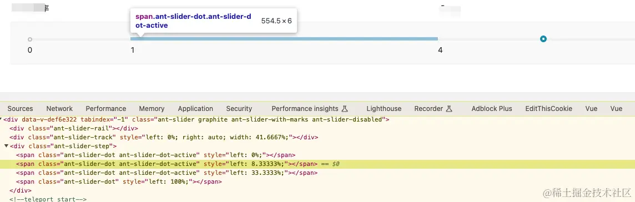Switch to the Network tab

tap(59, 108)
